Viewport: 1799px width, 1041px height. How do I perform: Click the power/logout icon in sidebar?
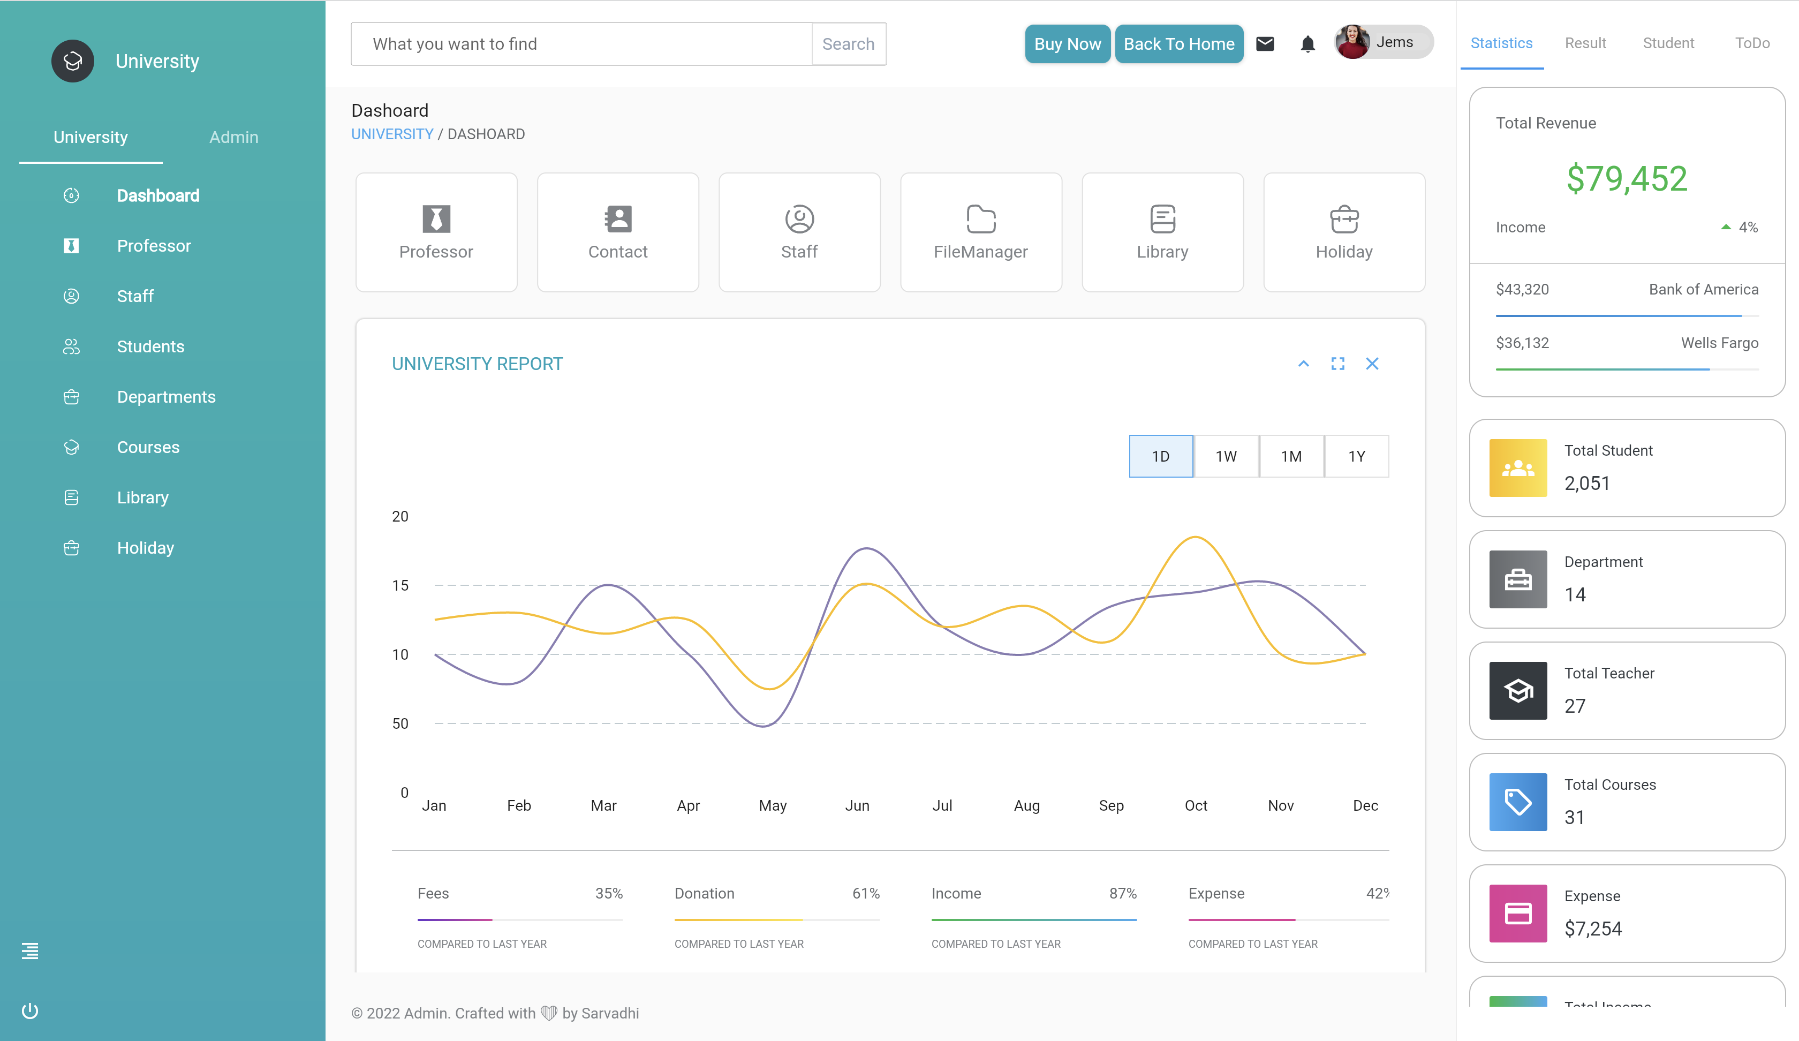pos(30,1010)
